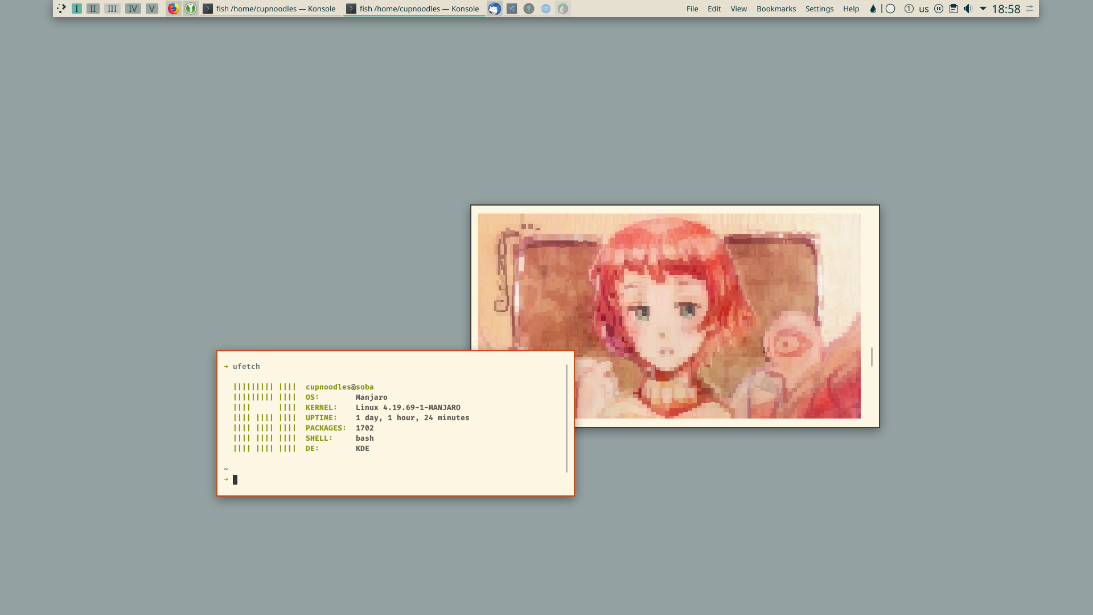Click kernel text 'Linux 4.19.69-1-MANJARO'
The image size is (1093, 615).
click(x=408, y=407)
